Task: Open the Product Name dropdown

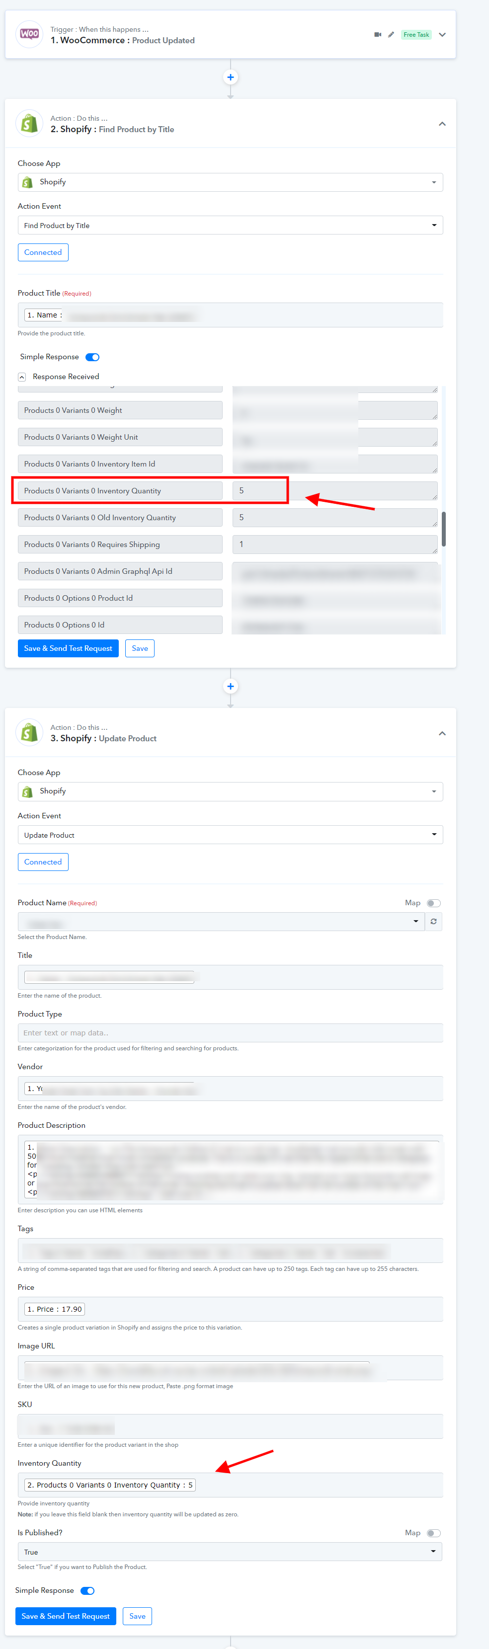Action: [x=221, y=922]
